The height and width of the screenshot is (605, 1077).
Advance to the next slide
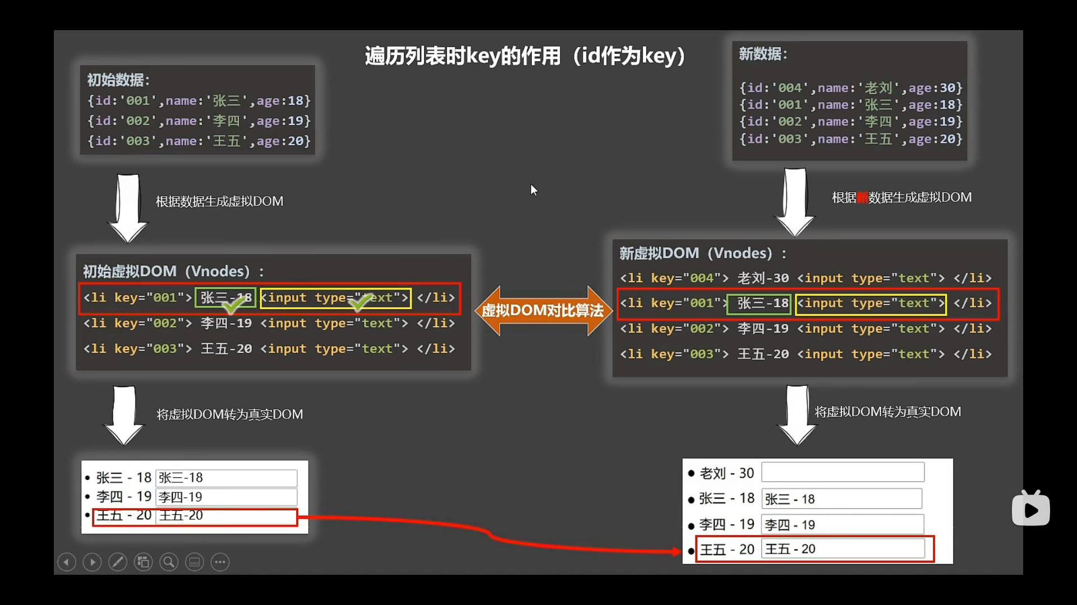tap(92, 562)
